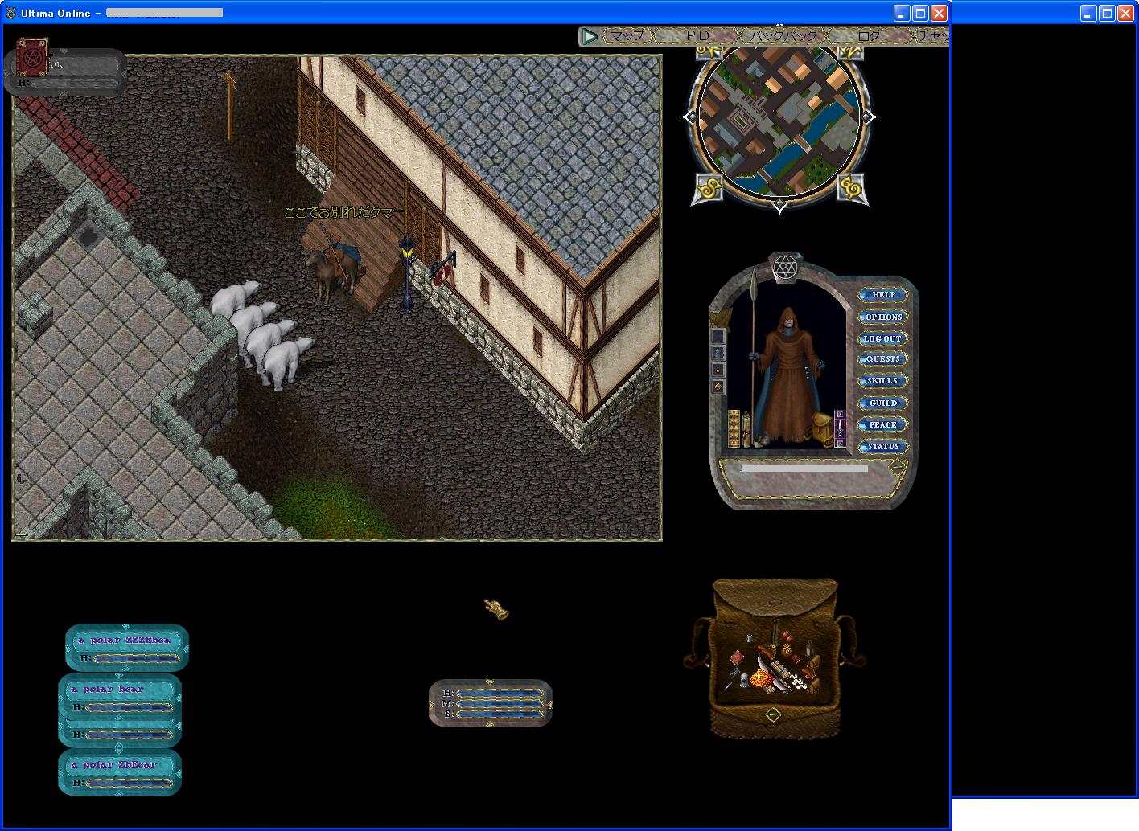The width and height of the screenshot is (1139, 831).
Task: Open the scroll icon on the paperdoll
Action: point(746,429)
